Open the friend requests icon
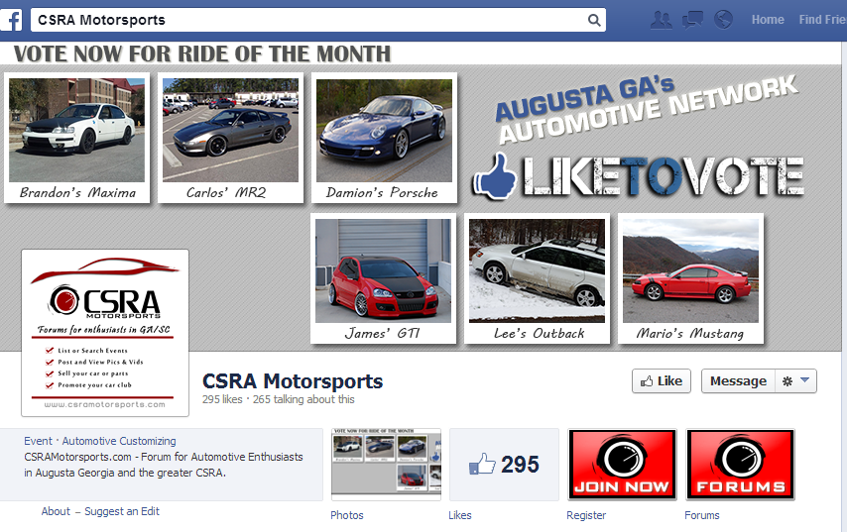The height and width of the screenshot is (532, 847). coord(662,20)
